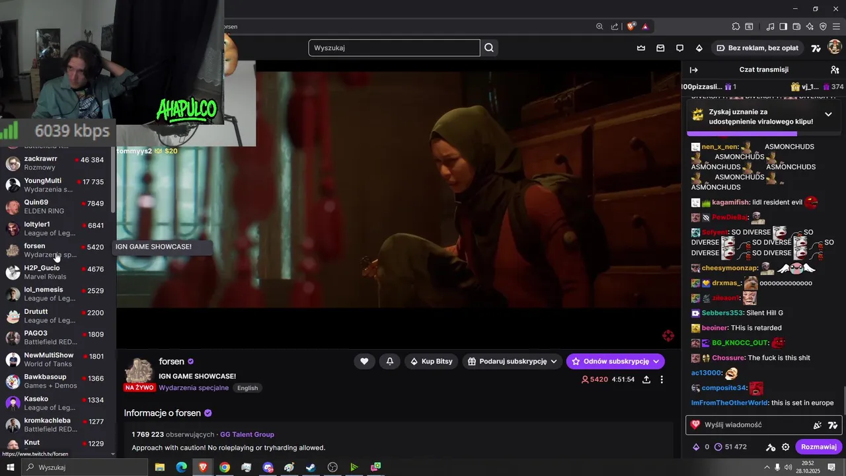
Task: Click the share page icon in address bar
Action: pos(615,26)
